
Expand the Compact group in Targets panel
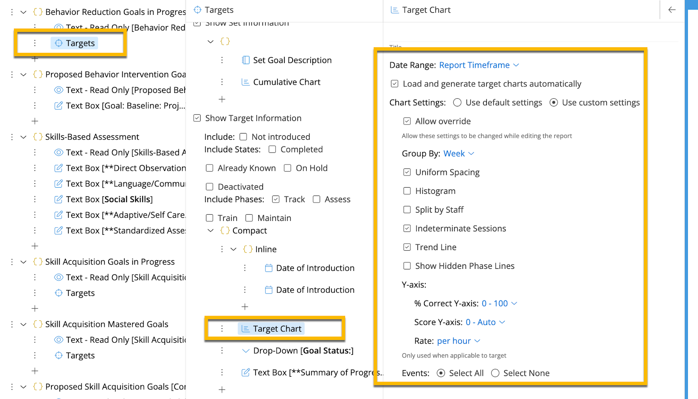(211, 230)
